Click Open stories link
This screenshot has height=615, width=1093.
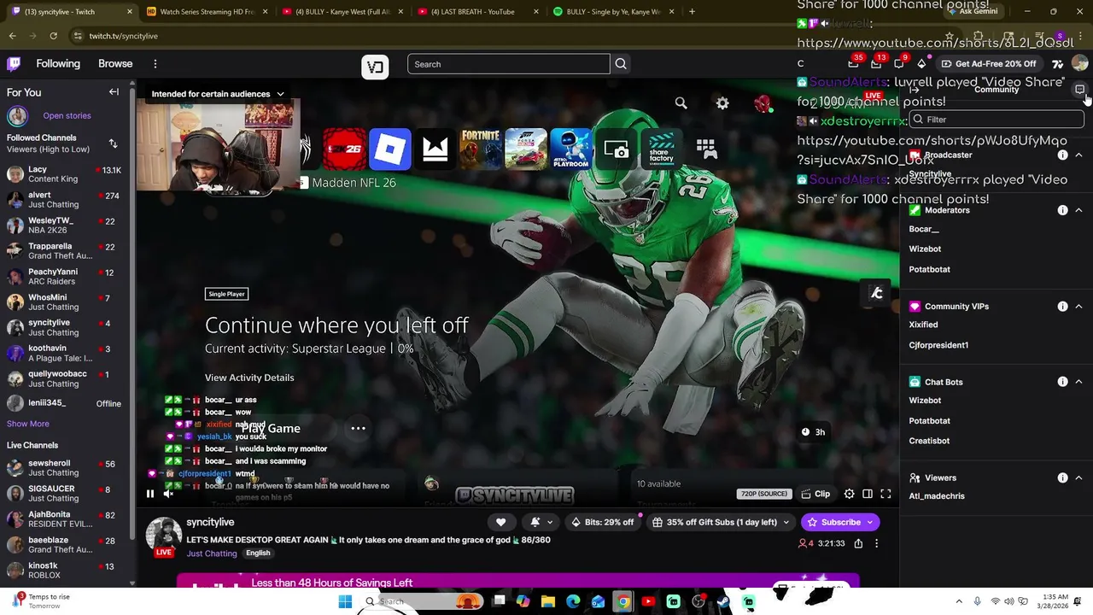(67, 116)
